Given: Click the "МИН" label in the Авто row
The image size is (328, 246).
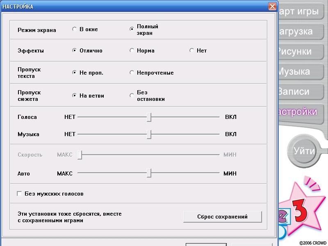Looking at the screenshot, I should click(x=230, y=173).
